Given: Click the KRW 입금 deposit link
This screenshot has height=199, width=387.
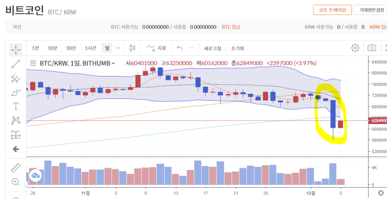Looking at the screenshot, I should point(378,27).
